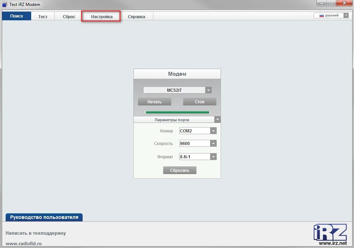354x248 pixels.
Task: Open the COM2 port number dropdown
Action: (x=213, y=131)
